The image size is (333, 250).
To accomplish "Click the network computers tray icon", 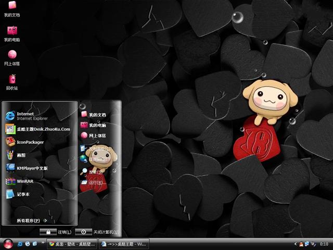I will pyautogui.click(x=307, y=244).
